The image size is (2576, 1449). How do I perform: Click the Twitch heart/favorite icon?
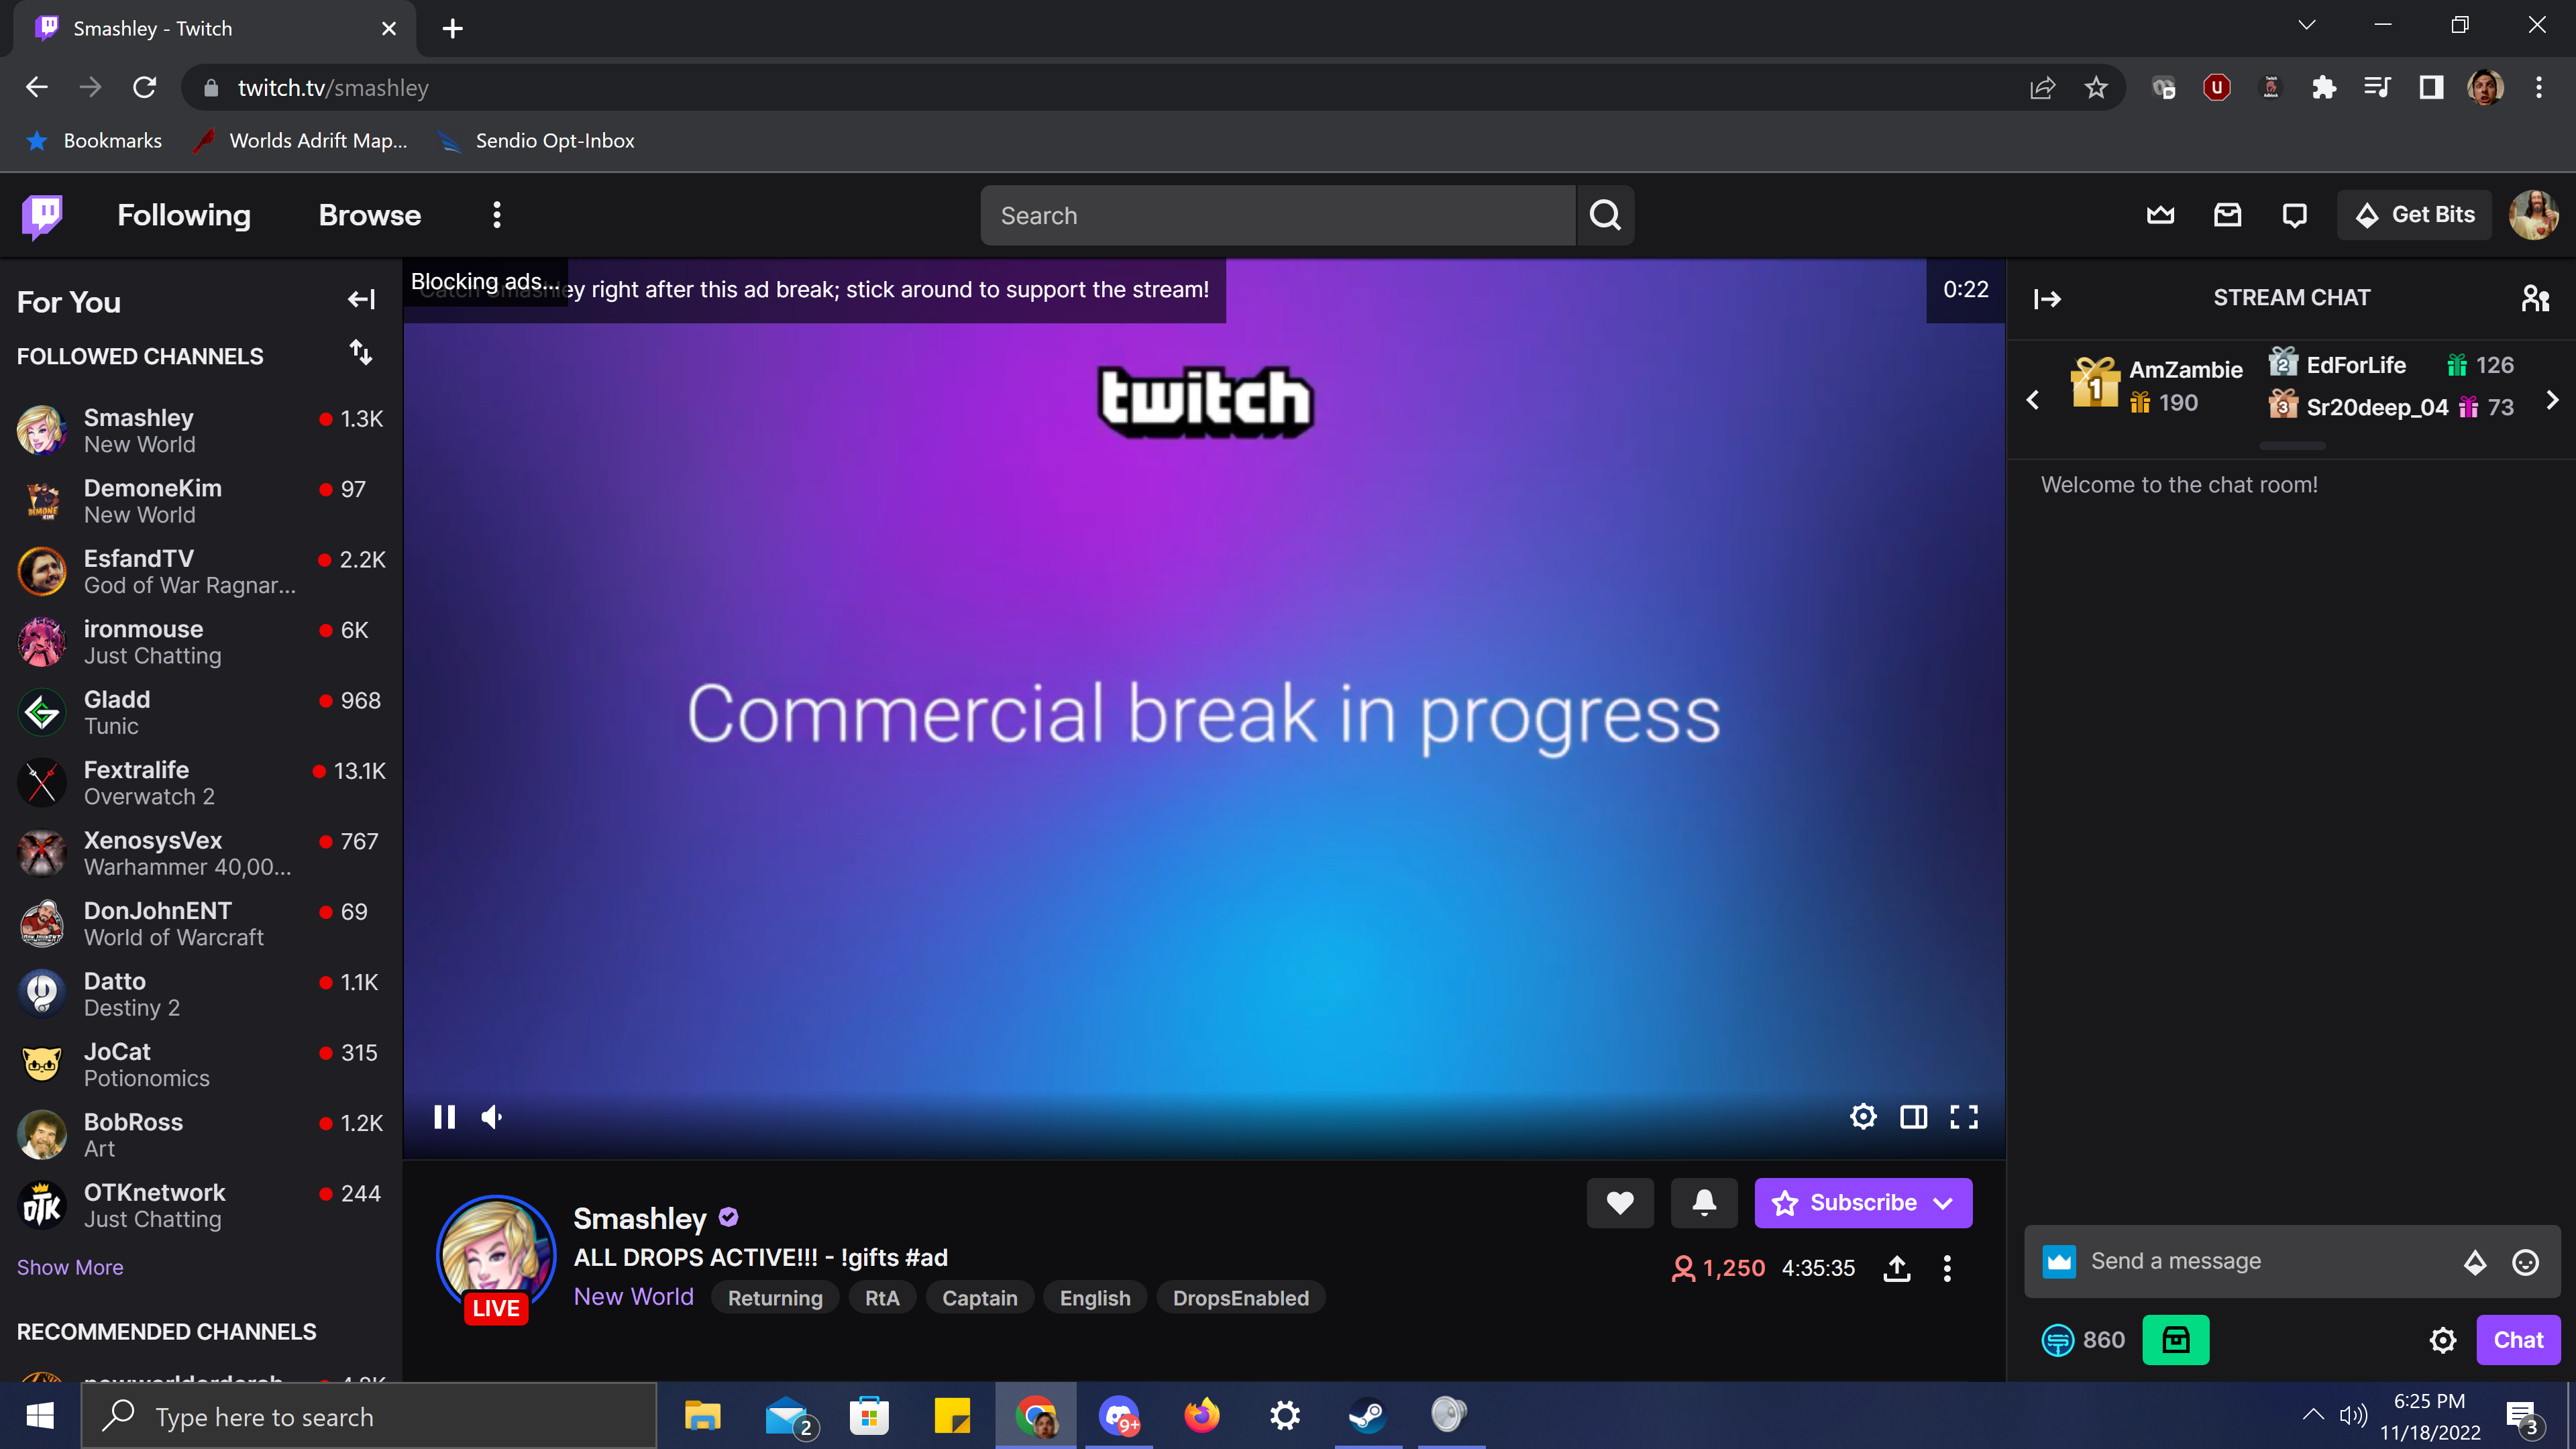(x=1617, y=1203)
